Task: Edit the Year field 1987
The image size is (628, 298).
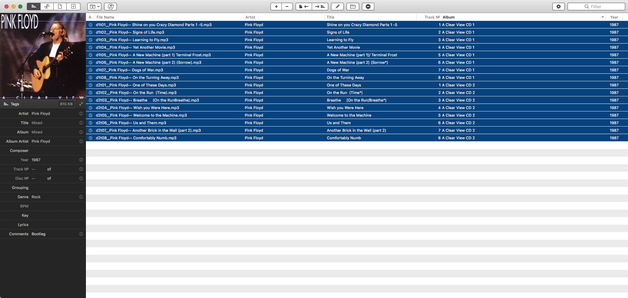Action: point(54,160)
